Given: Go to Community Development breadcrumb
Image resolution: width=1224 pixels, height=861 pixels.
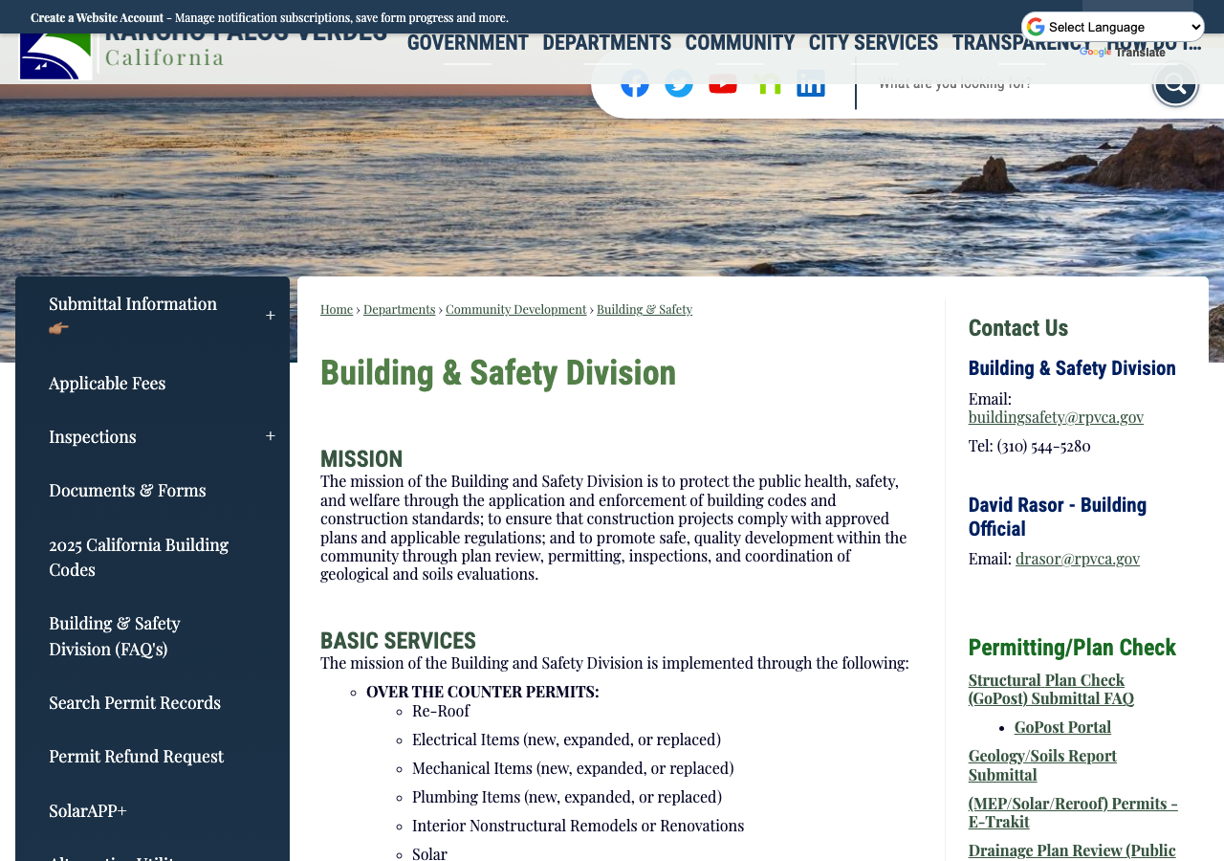Looking at the screenshot, I should pos(515,309).
